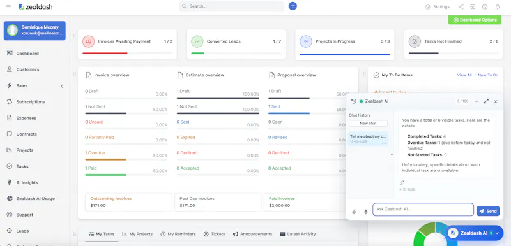Open Projects in sidebar
Screen dimensions: 511x246
click(x=25, y=150)
